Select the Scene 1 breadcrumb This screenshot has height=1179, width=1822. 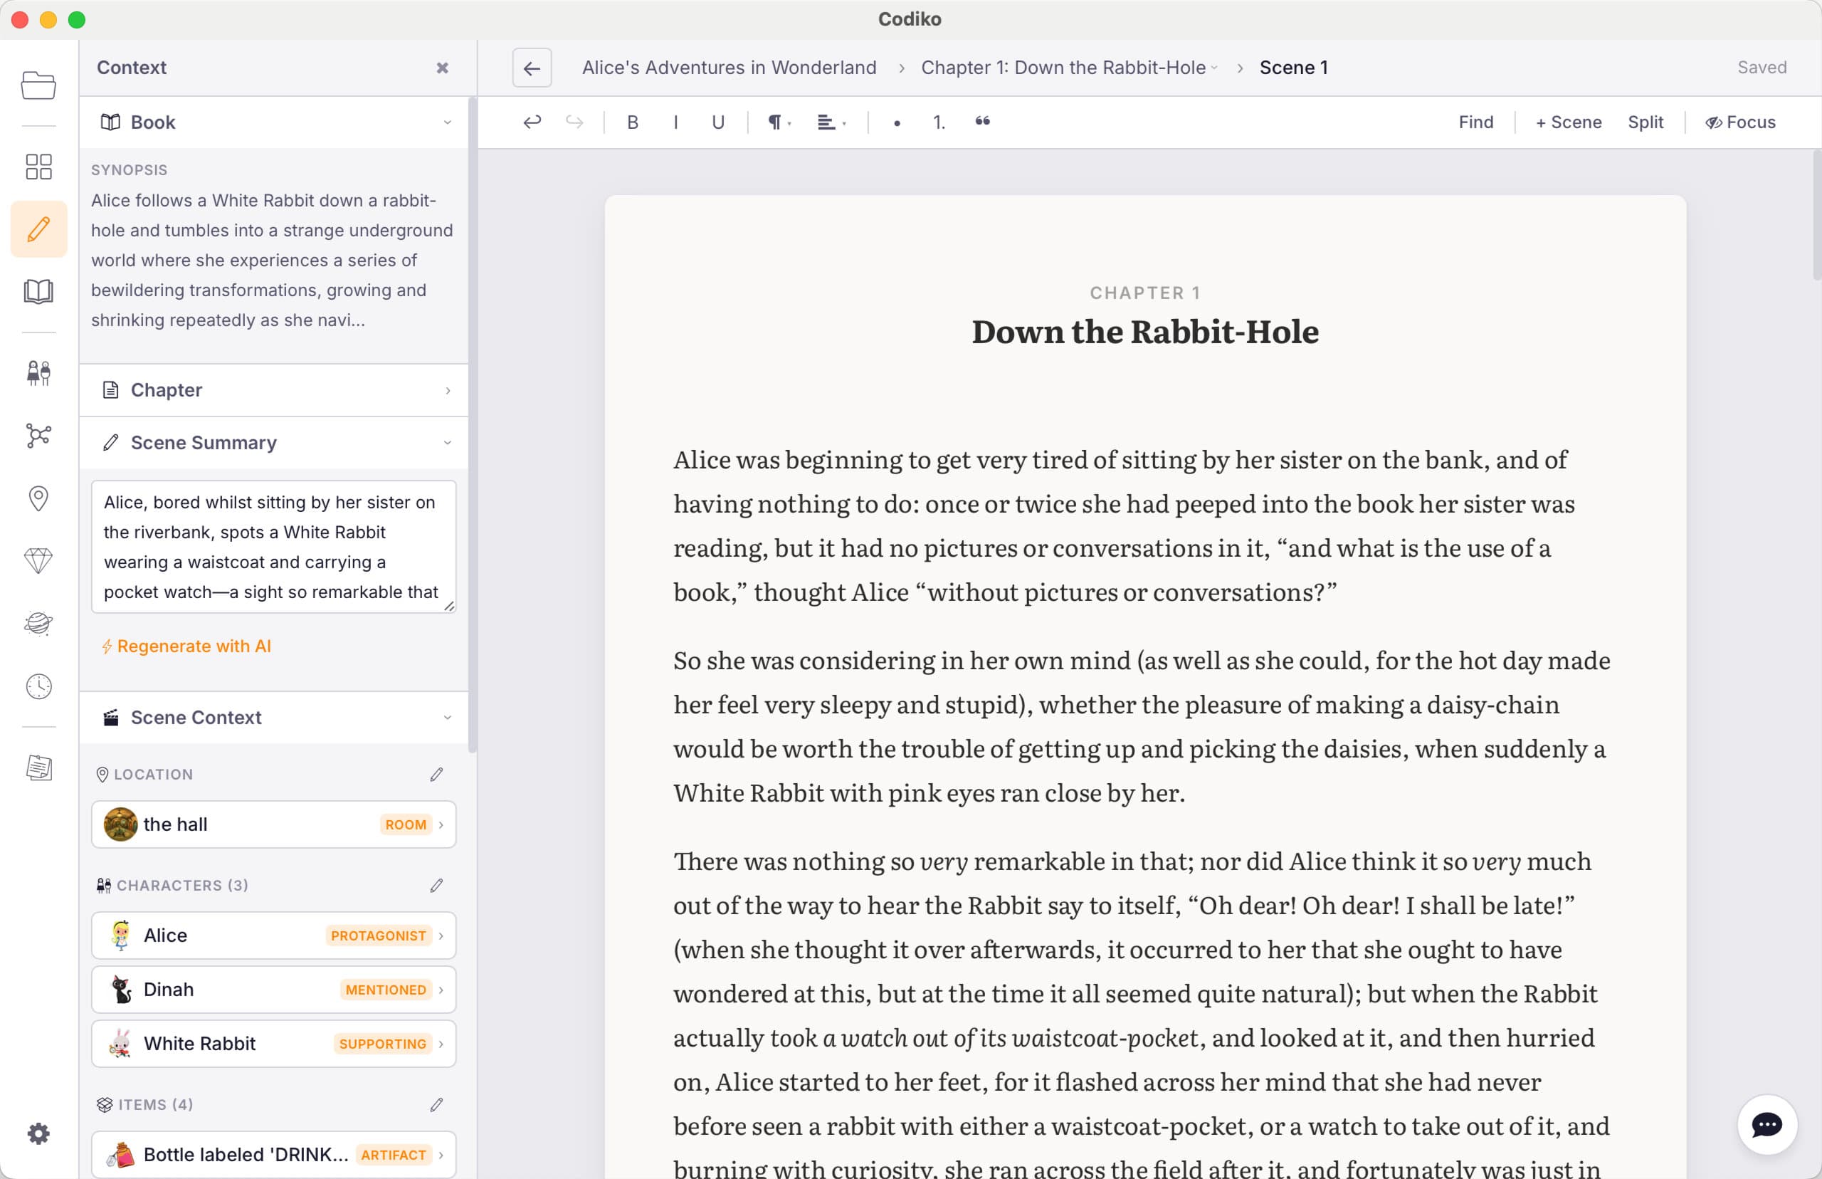[x=1293, y=68]
